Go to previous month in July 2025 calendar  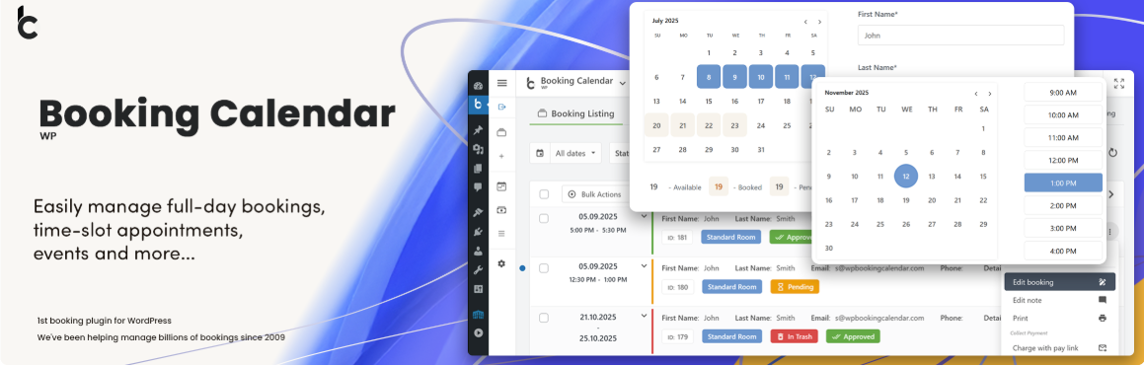(x=805, y=22)
